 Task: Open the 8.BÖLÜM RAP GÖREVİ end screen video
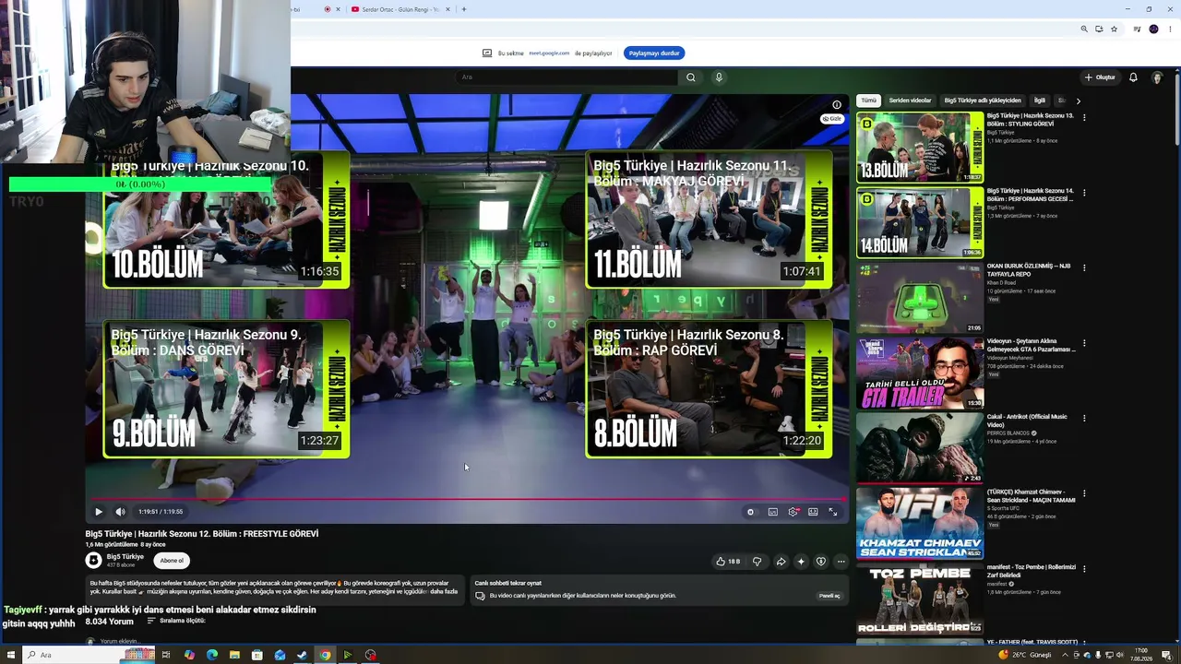[x=710, y=388]
